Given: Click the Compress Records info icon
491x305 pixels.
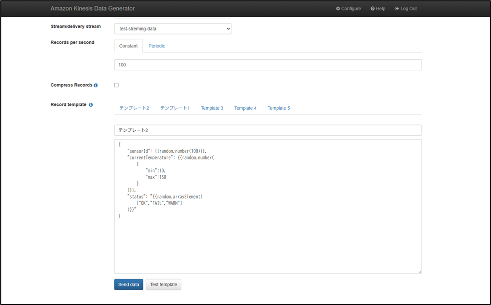Looking at the screenshot, I should 95,85.
